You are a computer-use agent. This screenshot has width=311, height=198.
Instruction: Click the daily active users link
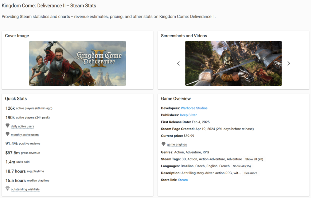point(22,127)
